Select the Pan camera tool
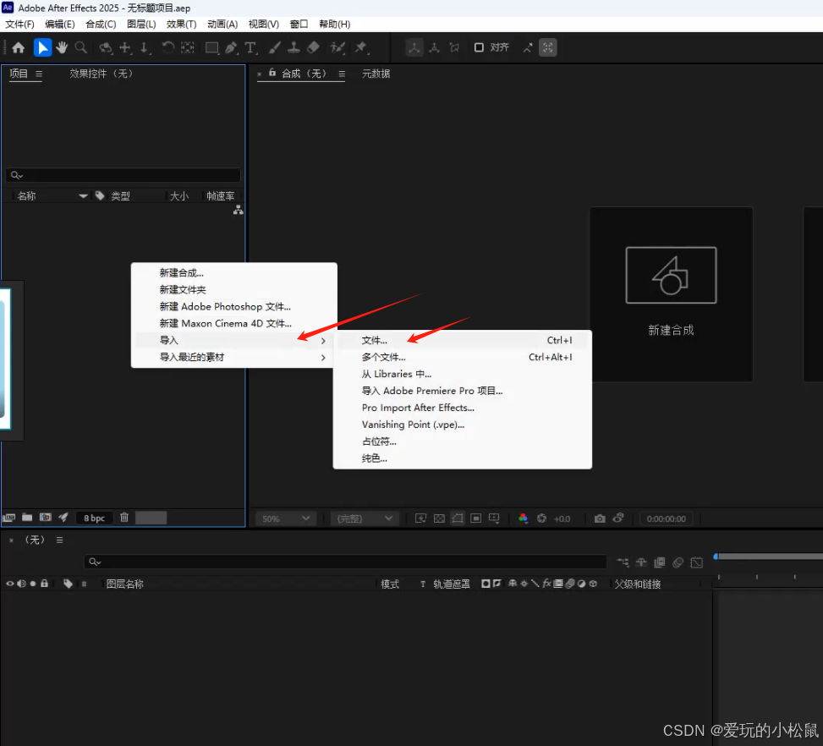823x746 pixels. 125,47
